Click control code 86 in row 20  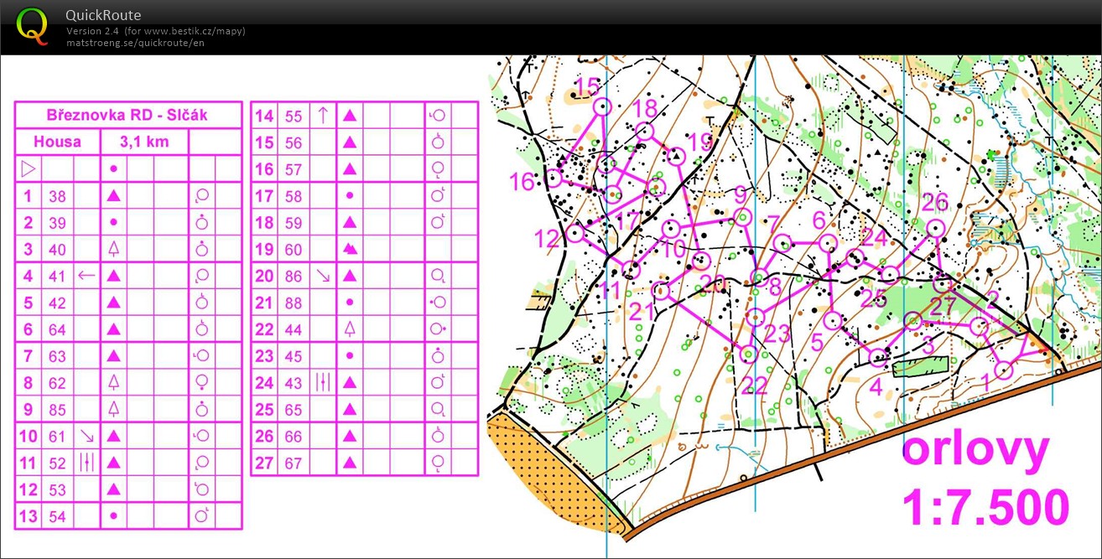294,276
